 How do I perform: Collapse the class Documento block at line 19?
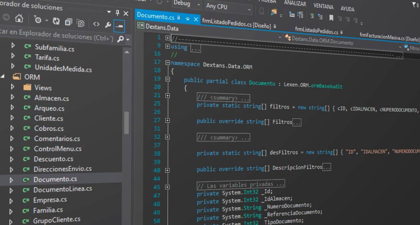point(168,79)
